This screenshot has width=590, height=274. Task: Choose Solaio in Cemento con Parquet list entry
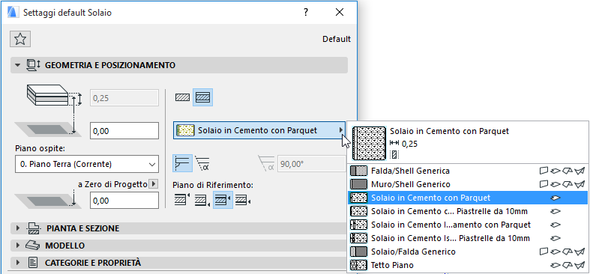click(467, 198)
